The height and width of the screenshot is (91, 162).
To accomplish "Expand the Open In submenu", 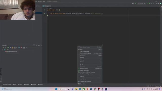I will [90, 76].
